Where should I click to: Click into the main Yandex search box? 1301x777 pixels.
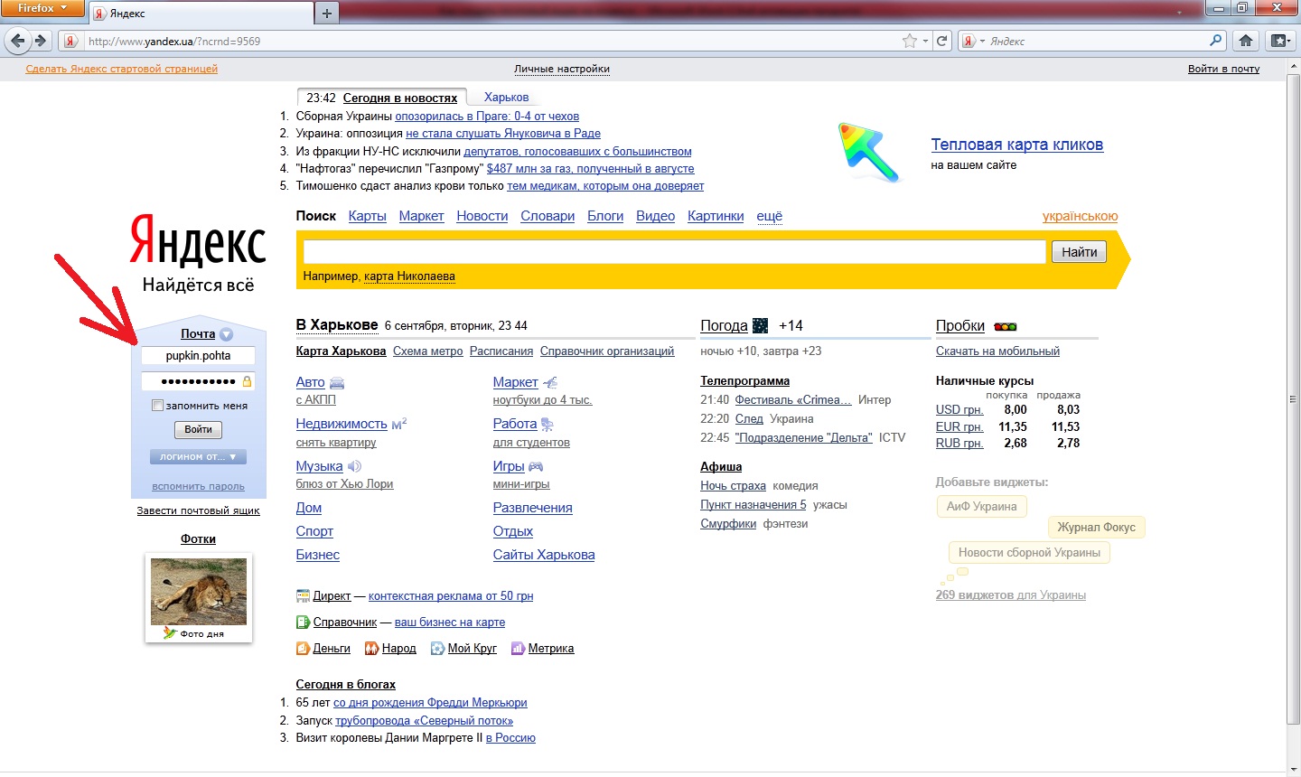click(x=674, y=251)
